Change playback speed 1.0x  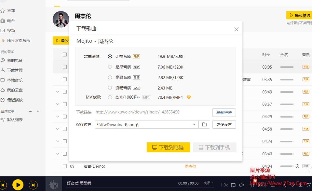pyautogui.click(x=224, y=185)
